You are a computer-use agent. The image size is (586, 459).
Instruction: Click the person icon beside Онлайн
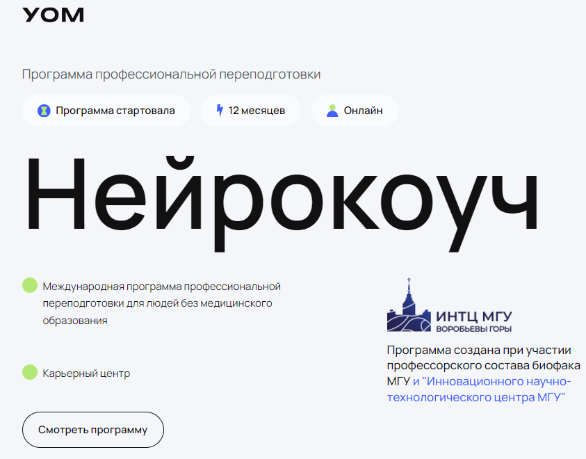coord(332,111)
